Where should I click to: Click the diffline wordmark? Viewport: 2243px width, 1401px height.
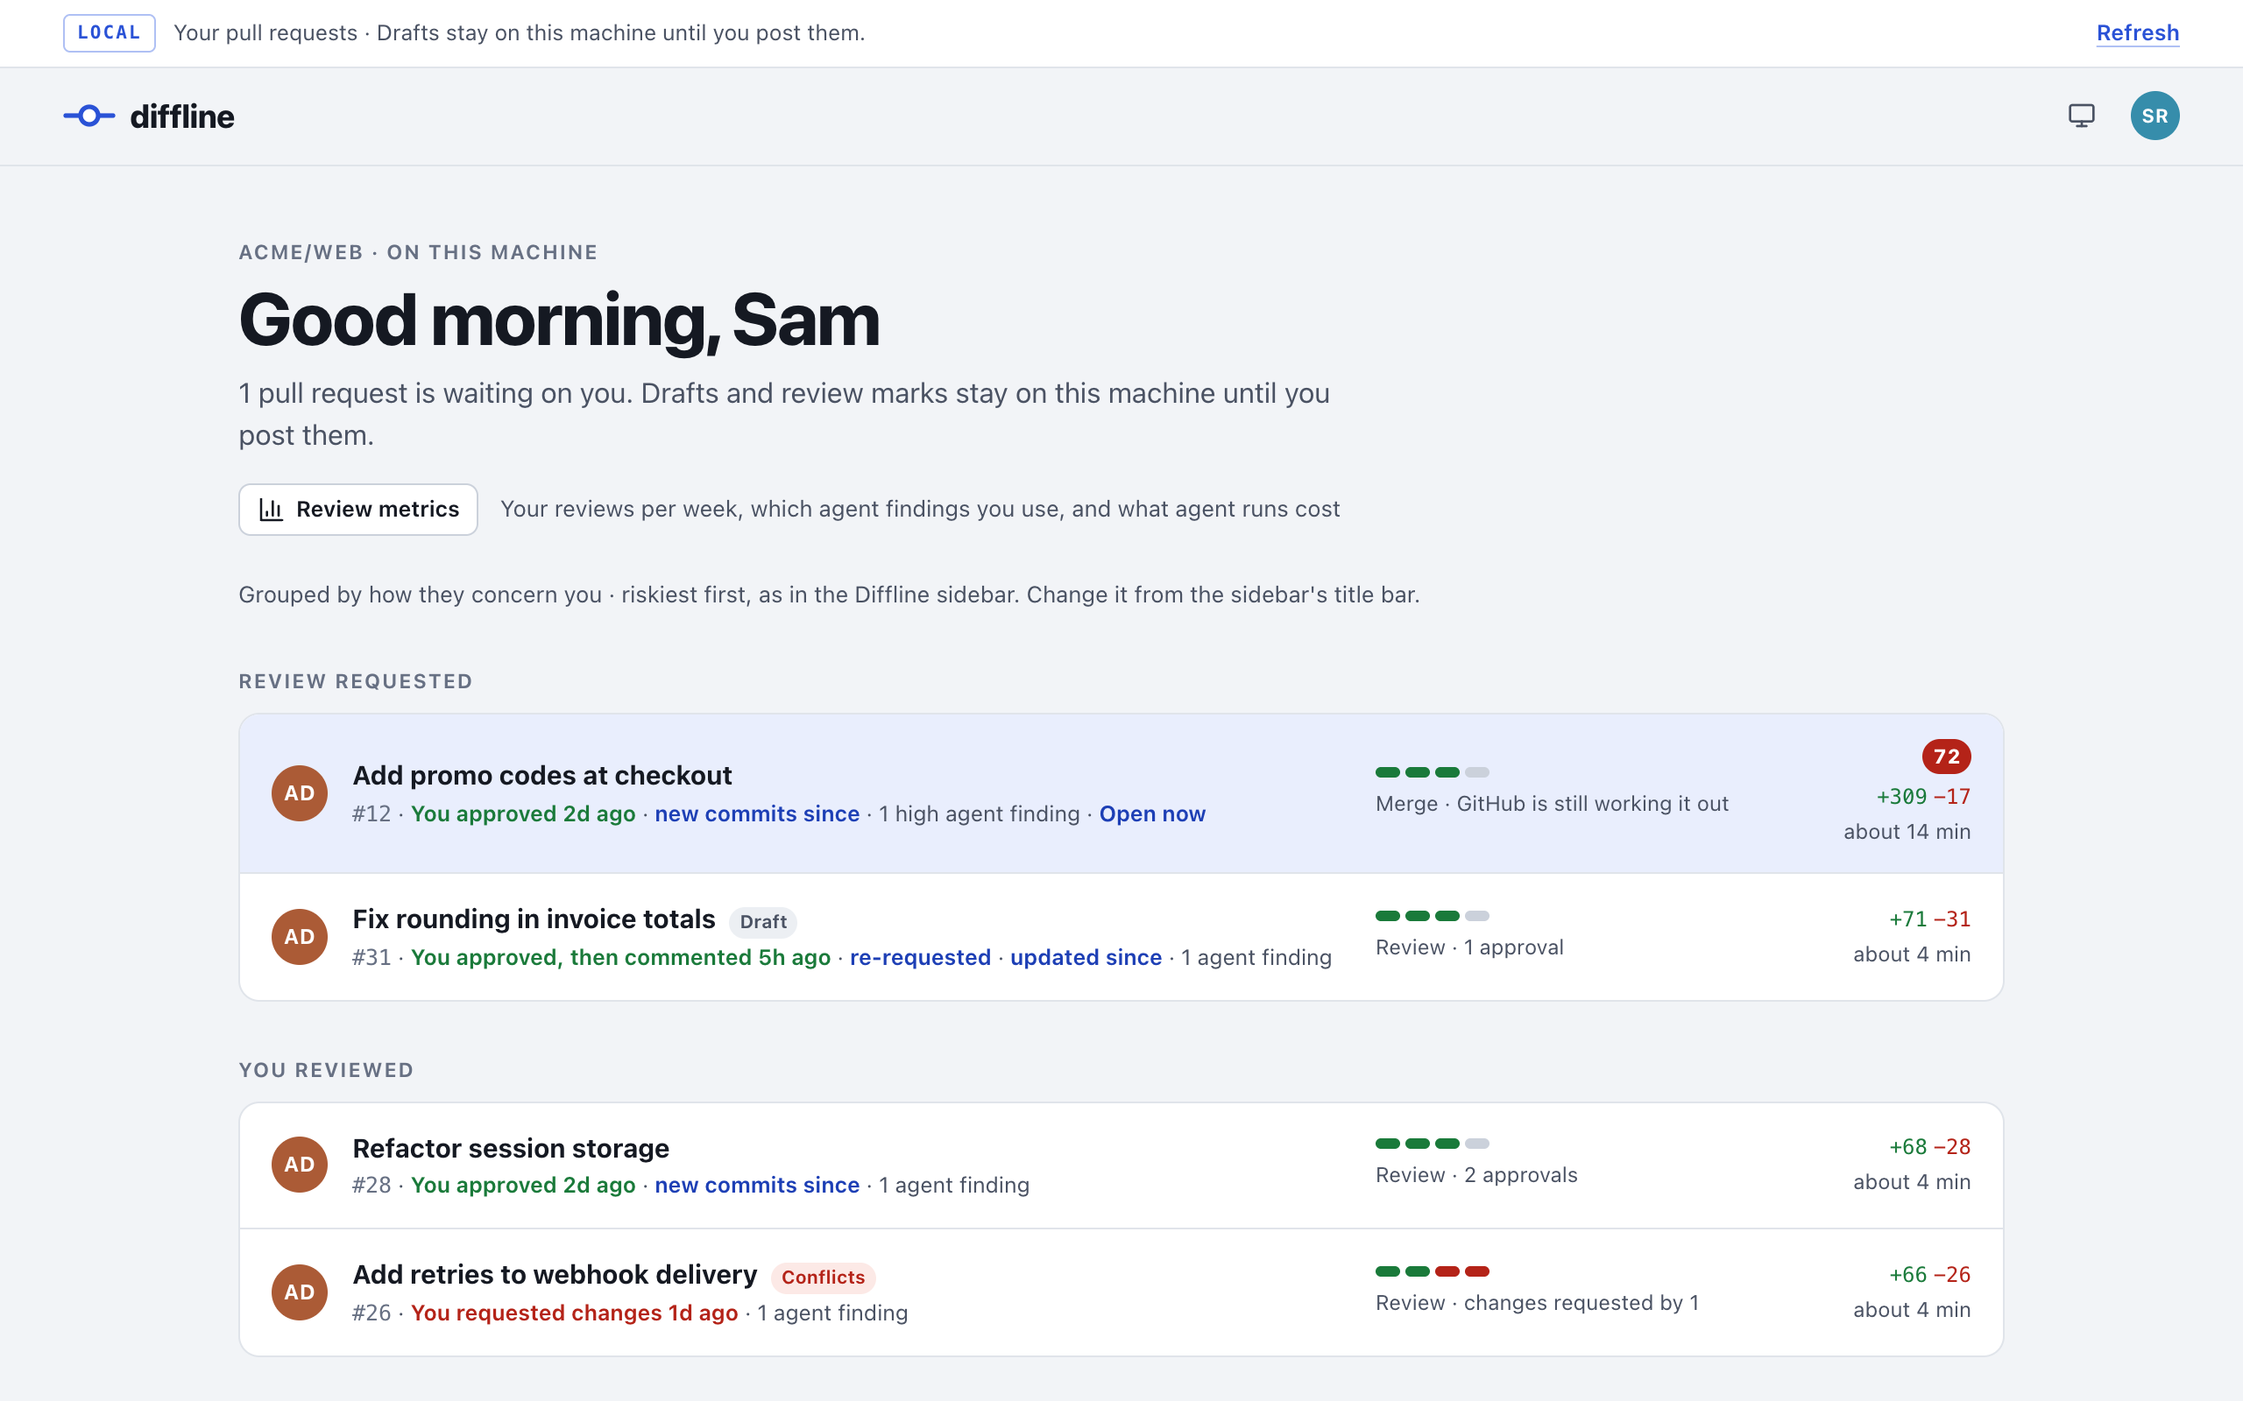click(x=181, y=116)
